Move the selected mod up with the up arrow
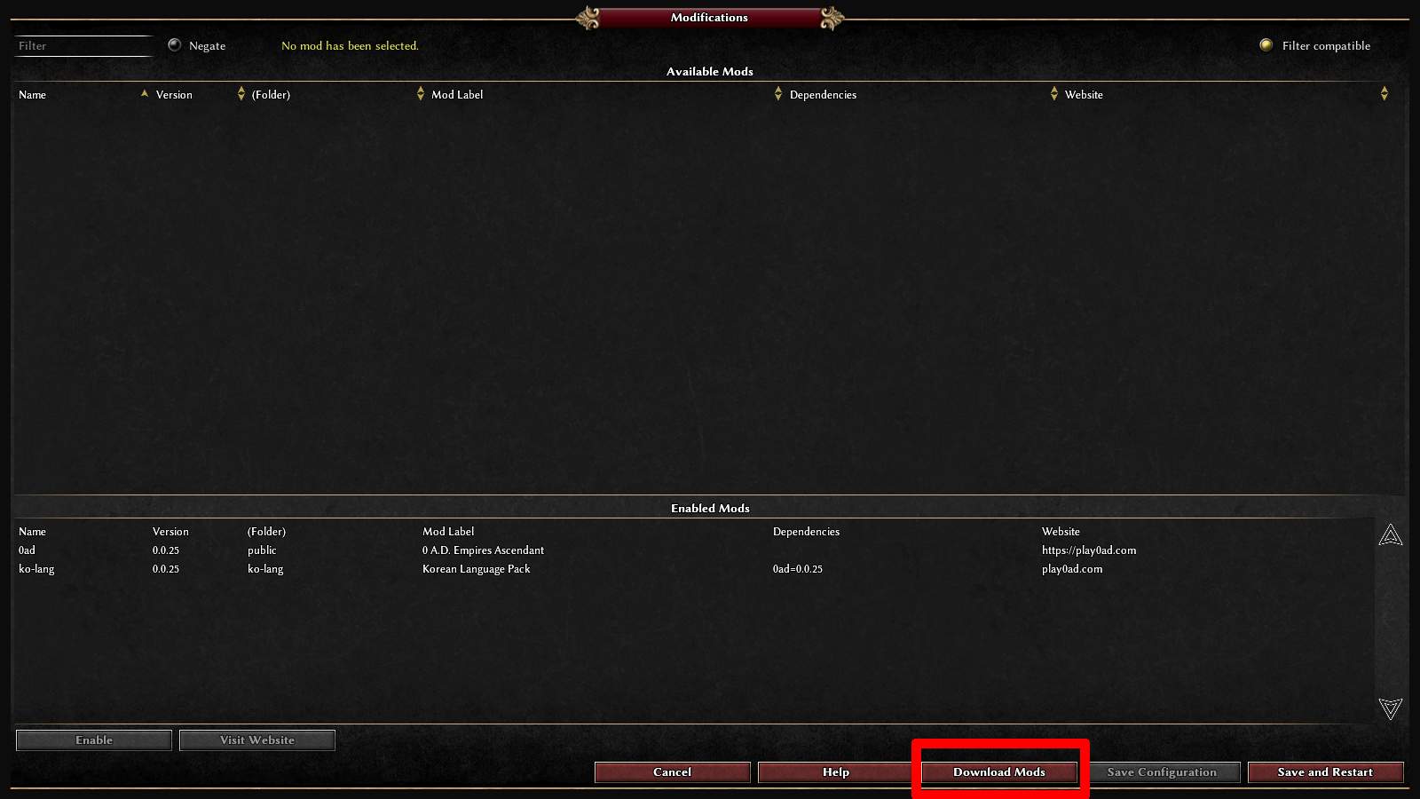Screen dimensions: 1420x799 click(1391, 534)
